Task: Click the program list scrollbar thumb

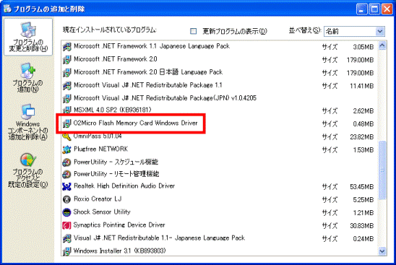Action: (x=382, y=170)
